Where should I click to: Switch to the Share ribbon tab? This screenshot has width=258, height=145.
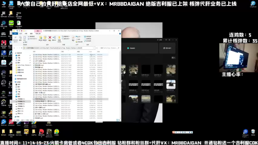pos(26,34)
